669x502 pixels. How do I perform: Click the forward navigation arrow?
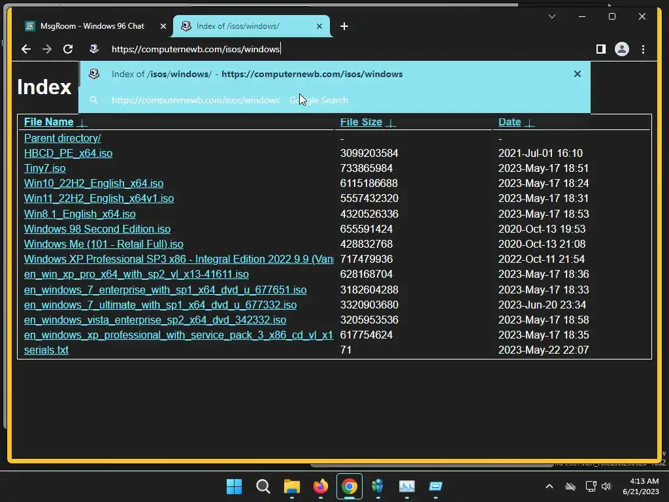pos(47,49)
